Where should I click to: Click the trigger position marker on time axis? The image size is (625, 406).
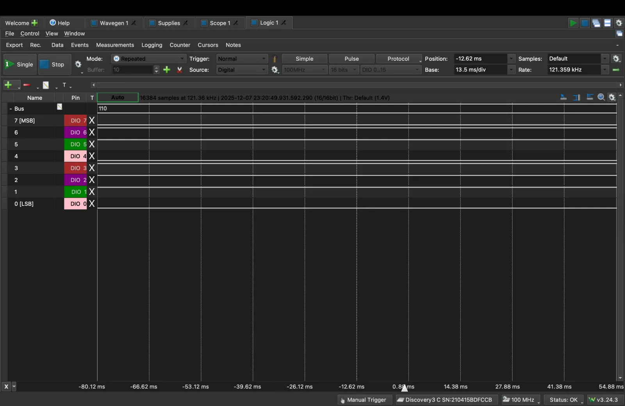click(405, 387)
